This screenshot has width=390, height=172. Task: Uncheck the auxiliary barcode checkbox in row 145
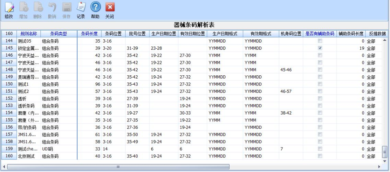320,48
